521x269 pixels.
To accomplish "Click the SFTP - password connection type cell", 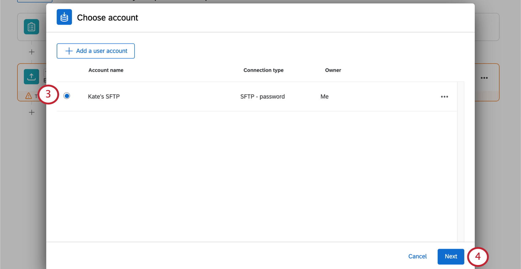I will tap(262, 97).
